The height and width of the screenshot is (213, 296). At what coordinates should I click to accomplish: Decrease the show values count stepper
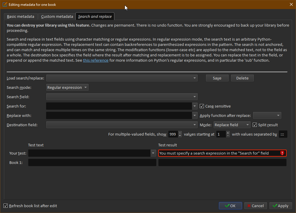click(x=180, y=136)
